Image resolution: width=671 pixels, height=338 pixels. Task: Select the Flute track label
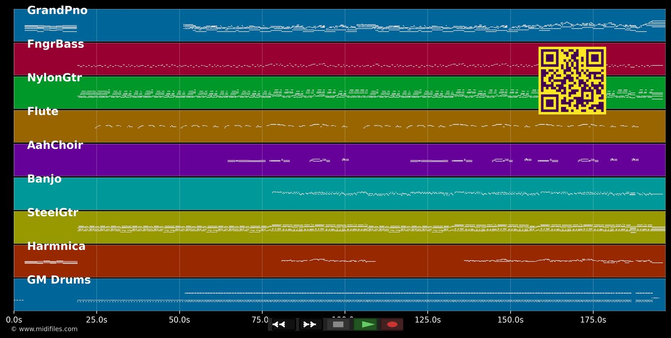click(x=42, y=111)
